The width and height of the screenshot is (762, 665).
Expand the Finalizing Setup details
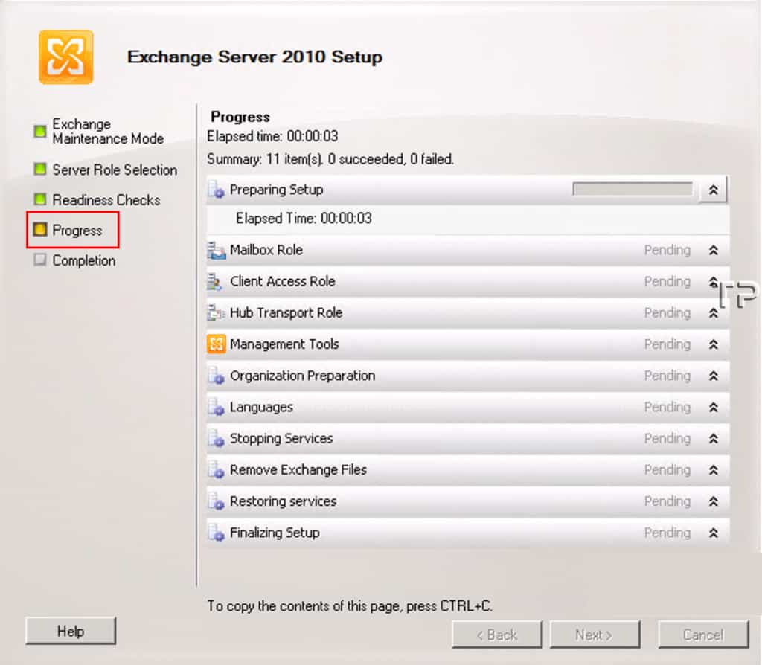click(714, 533)
